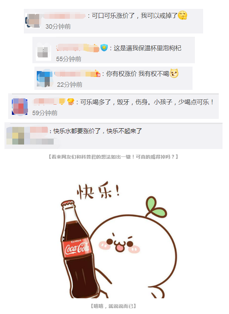Click the blue shield star badge
The image size is (229, 314).
(104, 47)
